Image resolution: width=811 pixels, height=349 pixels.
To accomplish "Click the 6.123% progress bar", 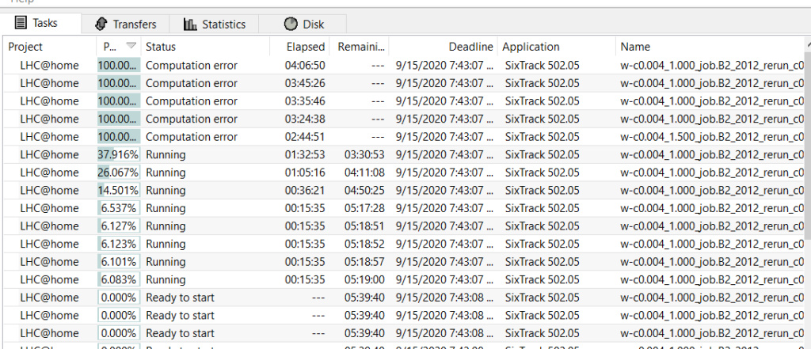I will 119,244.
